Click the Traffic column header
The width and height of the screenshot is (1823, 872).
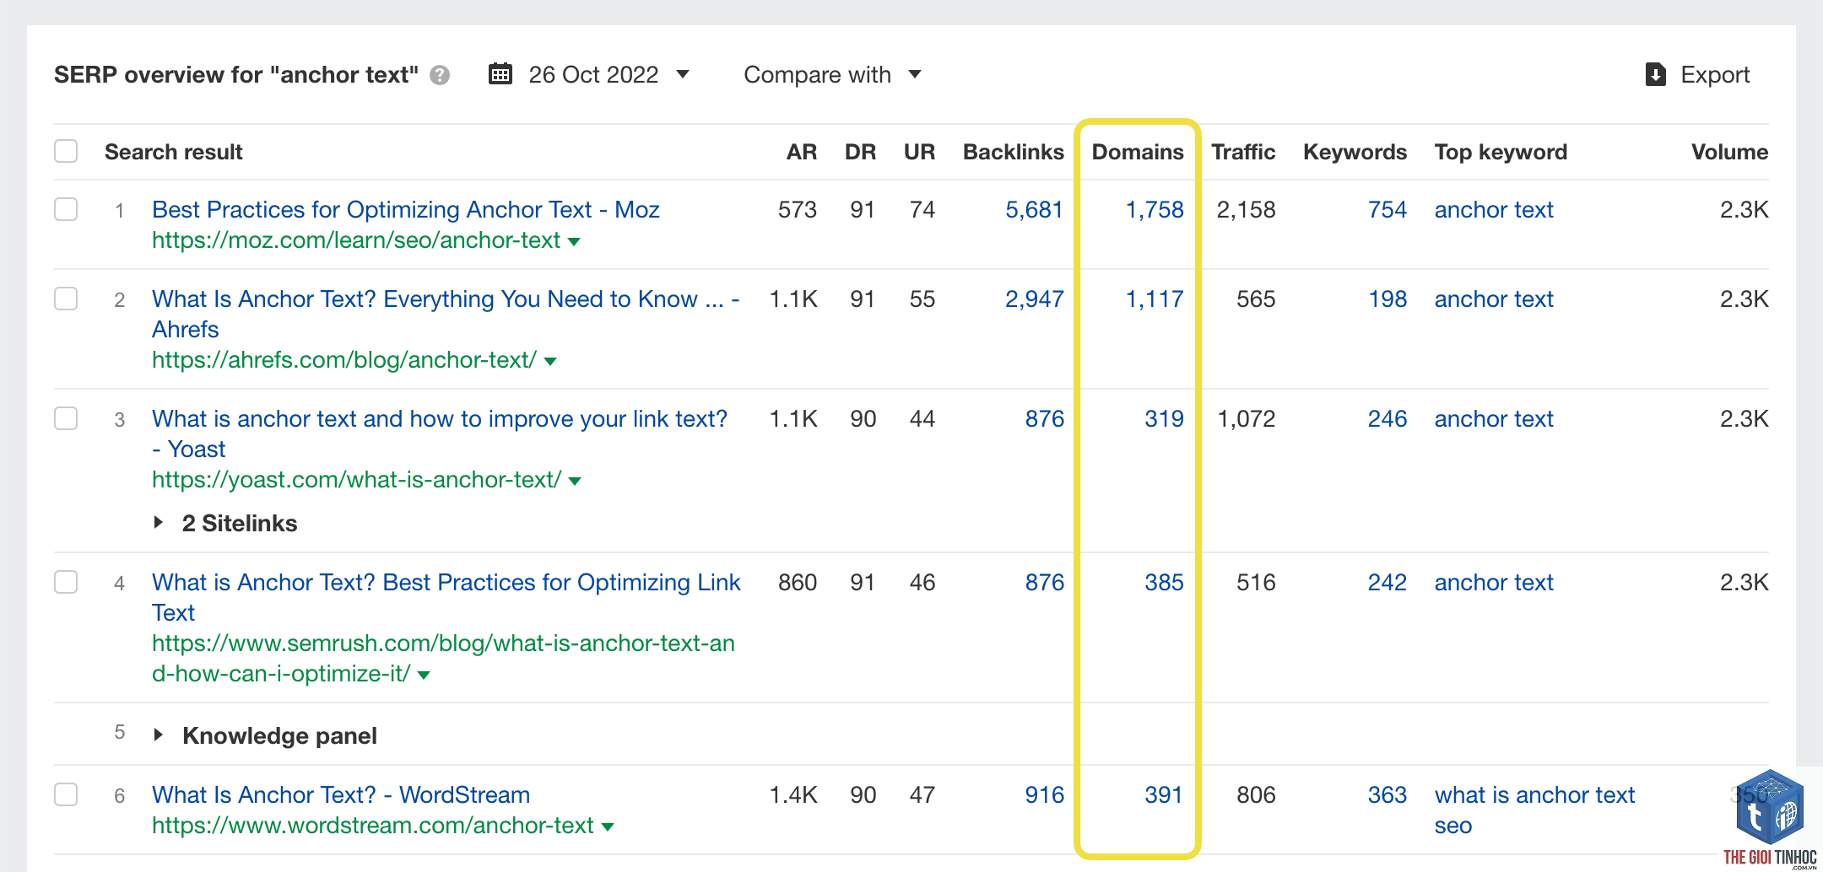pos(1243,152)
